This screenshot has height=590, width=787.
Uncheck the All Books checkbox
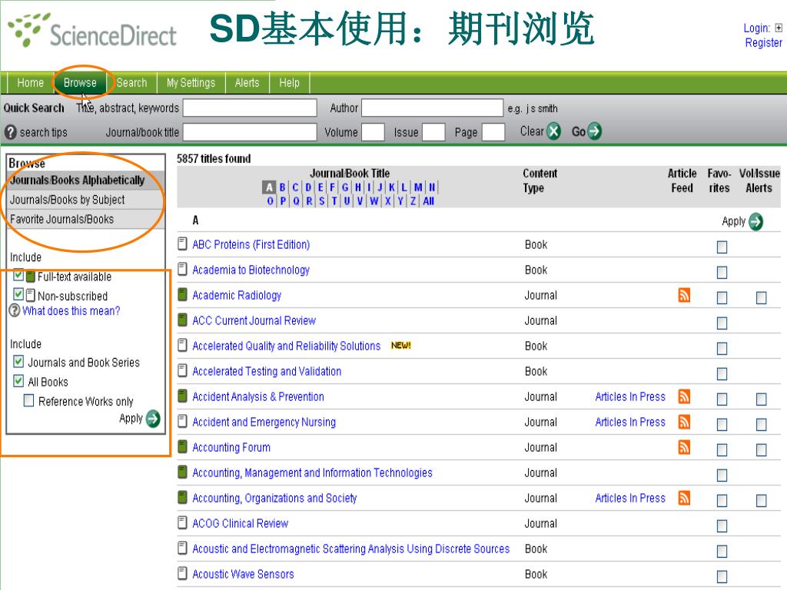[x=18, y=381]
